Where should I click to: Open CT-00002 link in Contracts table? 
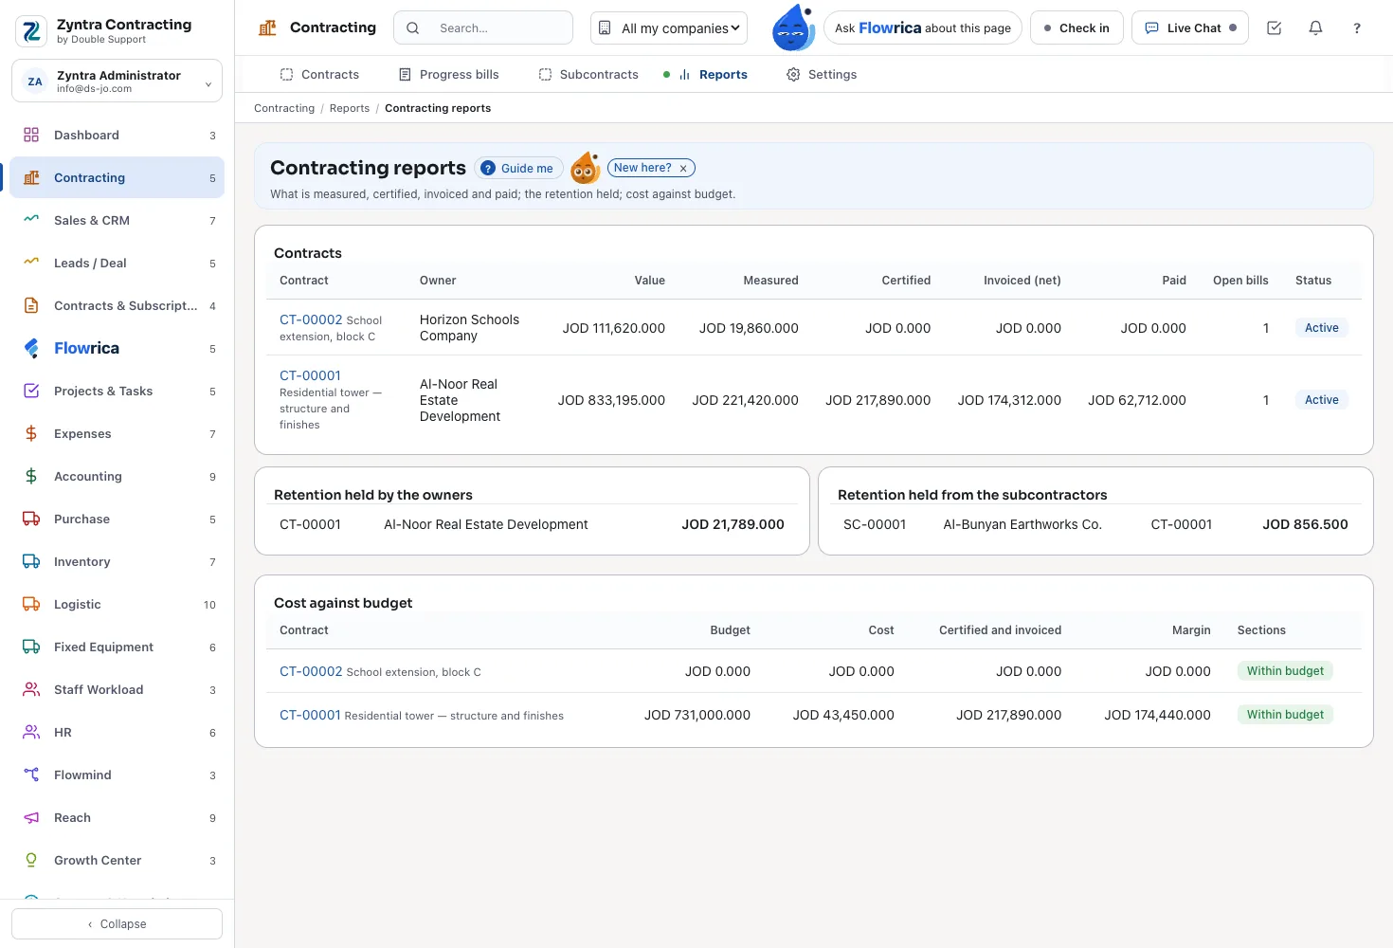311,319
